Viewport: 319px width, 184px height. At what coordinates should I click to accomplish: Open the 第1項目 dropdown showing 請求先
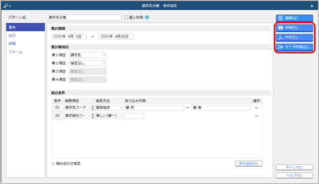tap(88, 55)
